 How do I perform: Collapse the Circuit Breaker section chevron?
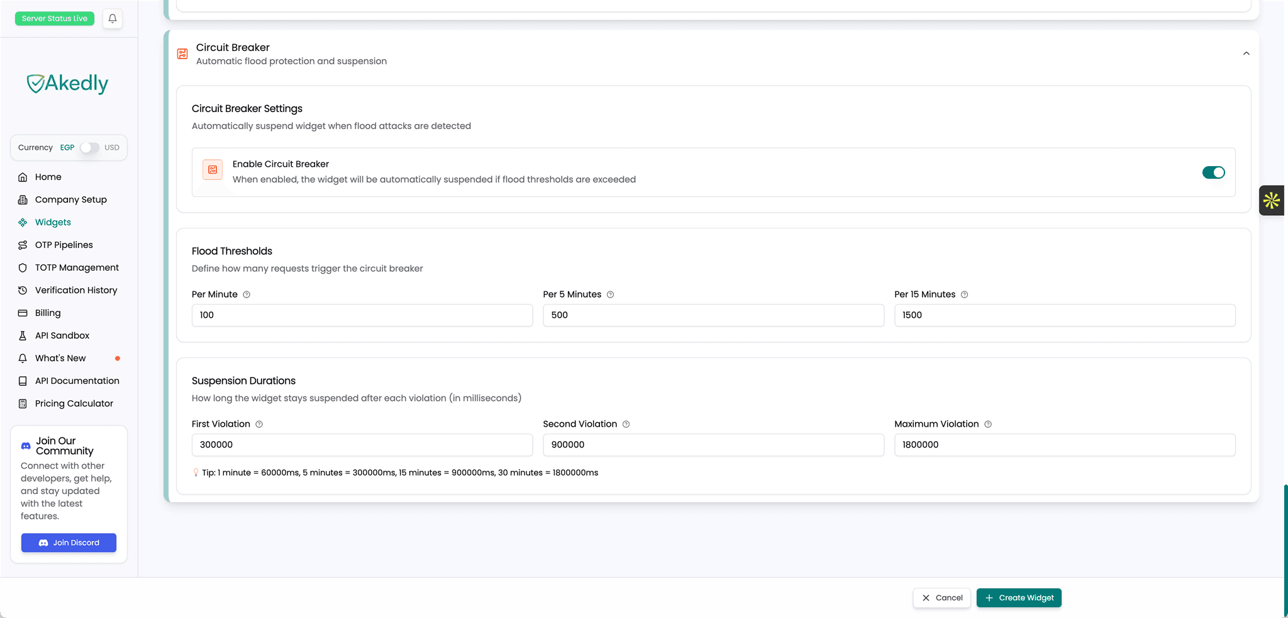tap(1246, 53)
